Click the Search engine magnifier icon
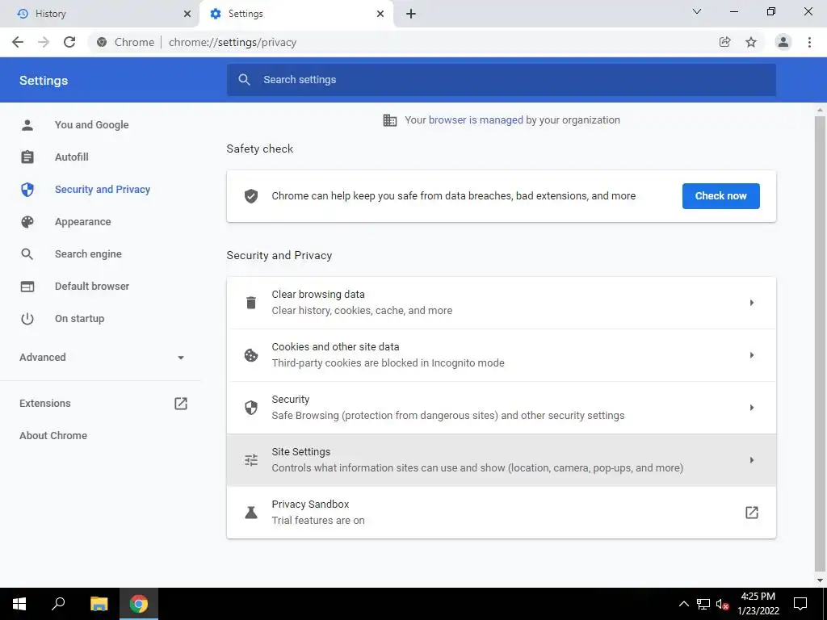This screenshot has width=827, height=620. 27,254
